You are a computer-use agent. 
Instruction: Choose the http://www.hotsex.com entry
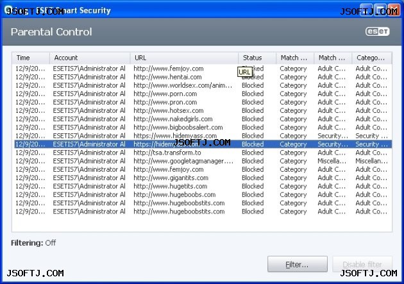tap(203, 111)
